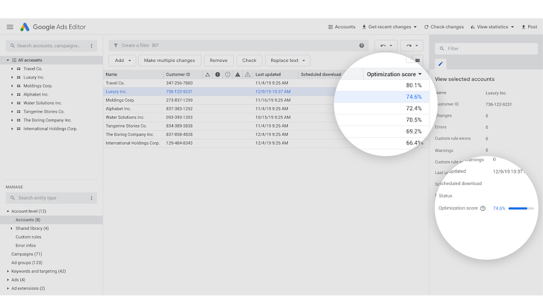
Task: Click the Remove button
Action: pos(218,61)
